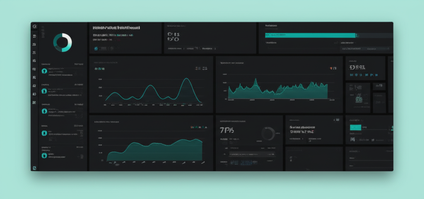This screenshot has width=424, height=199.
Task: Open the bottom-most teal icon in the sidebar
Action: pos(34,167)
